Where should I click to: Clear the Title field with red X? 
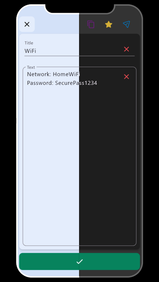[x=126, y=49]
